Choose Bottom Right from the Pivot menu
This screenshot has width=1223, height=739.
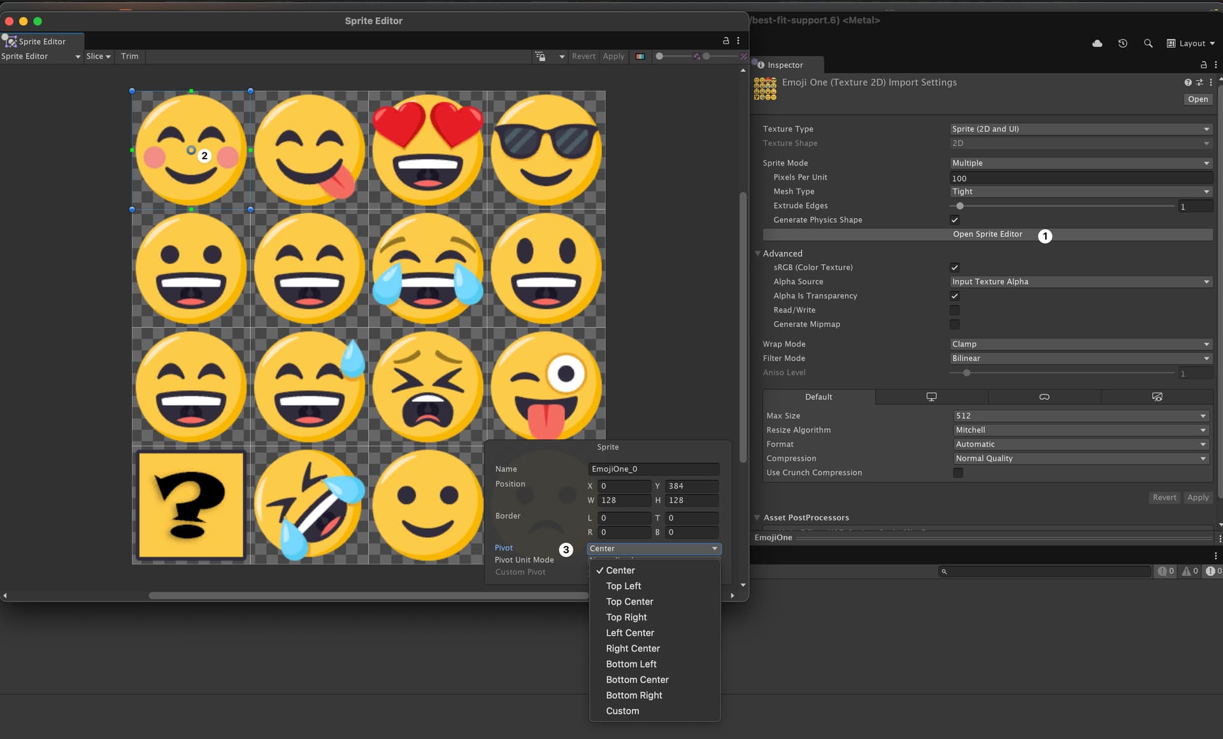(x=634, y=695)
